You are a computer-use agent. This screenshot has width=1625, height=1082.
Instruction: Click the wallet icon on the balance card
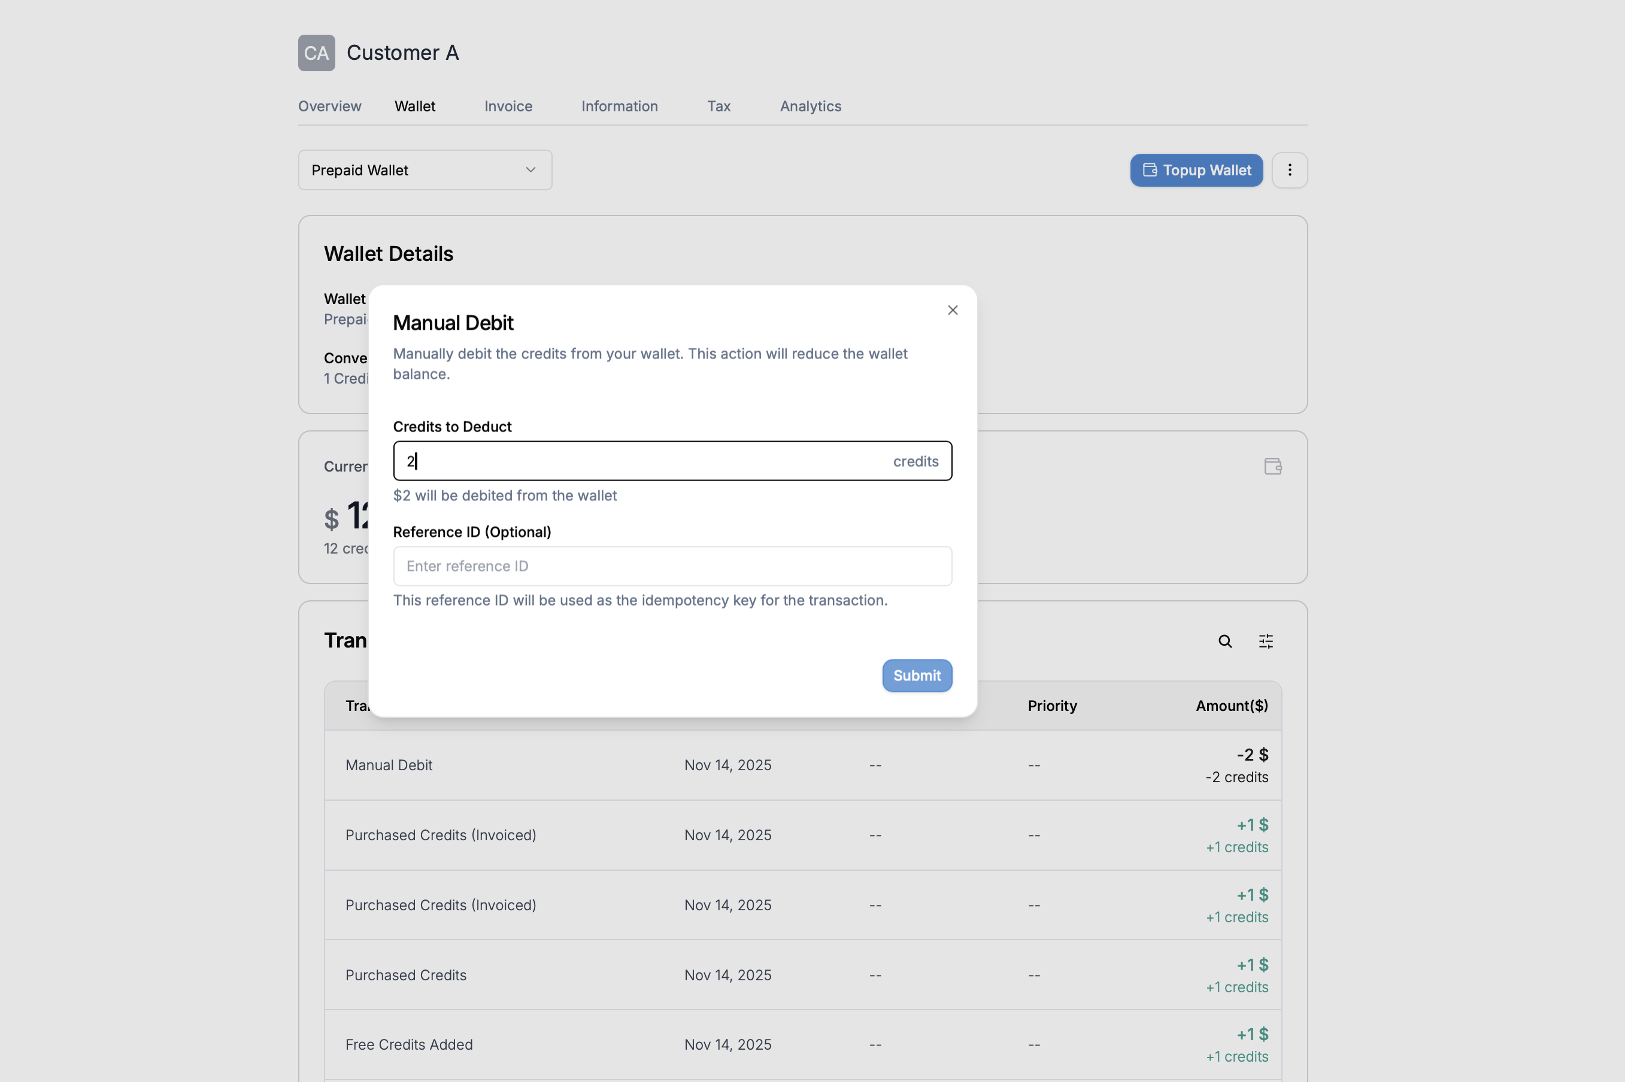click(x=1272, y=466)
